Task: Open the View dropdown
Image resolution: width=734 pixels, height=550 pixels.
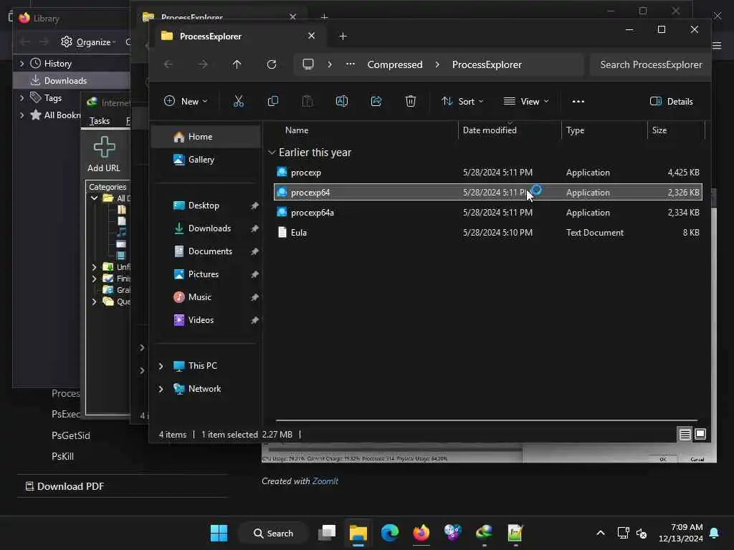Action: coord(526,101)
